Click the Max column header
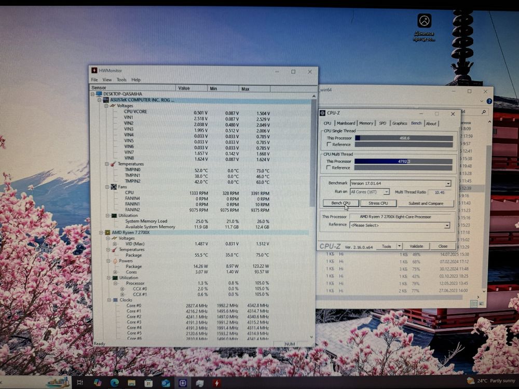The image size is (519, 389). (x=254, y=89)
